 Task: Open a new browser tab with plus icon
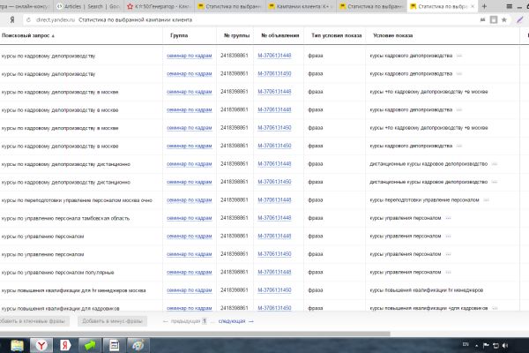pos(484,6)
